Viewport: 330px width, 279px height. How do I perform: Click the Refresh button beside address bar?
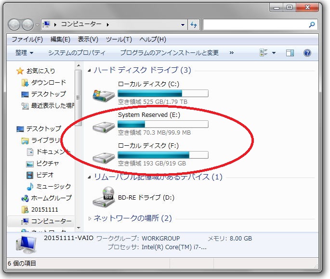pos(194,25)
